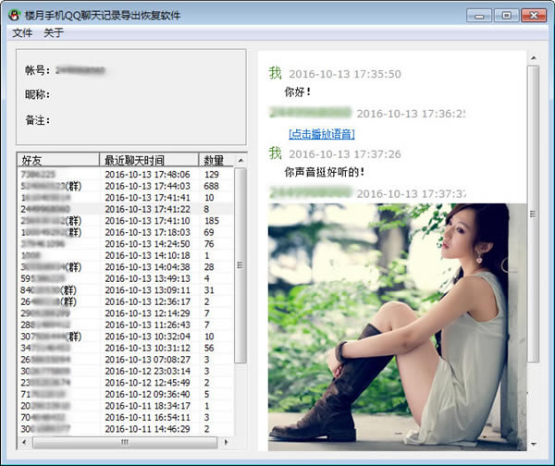Click the 点击播放语音 voice playback link

[x=322, y=134]
